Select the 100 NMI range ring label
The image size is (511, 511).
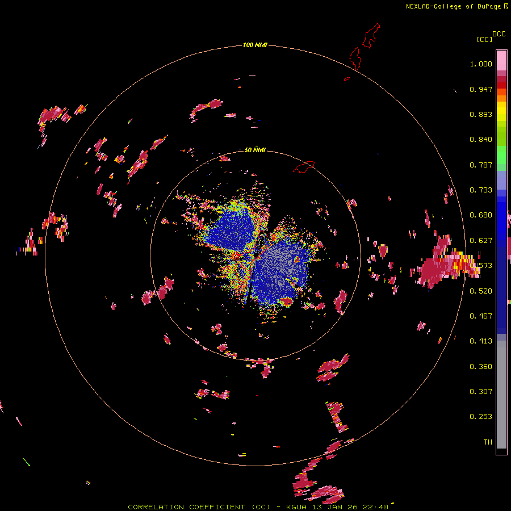[255, 45]
